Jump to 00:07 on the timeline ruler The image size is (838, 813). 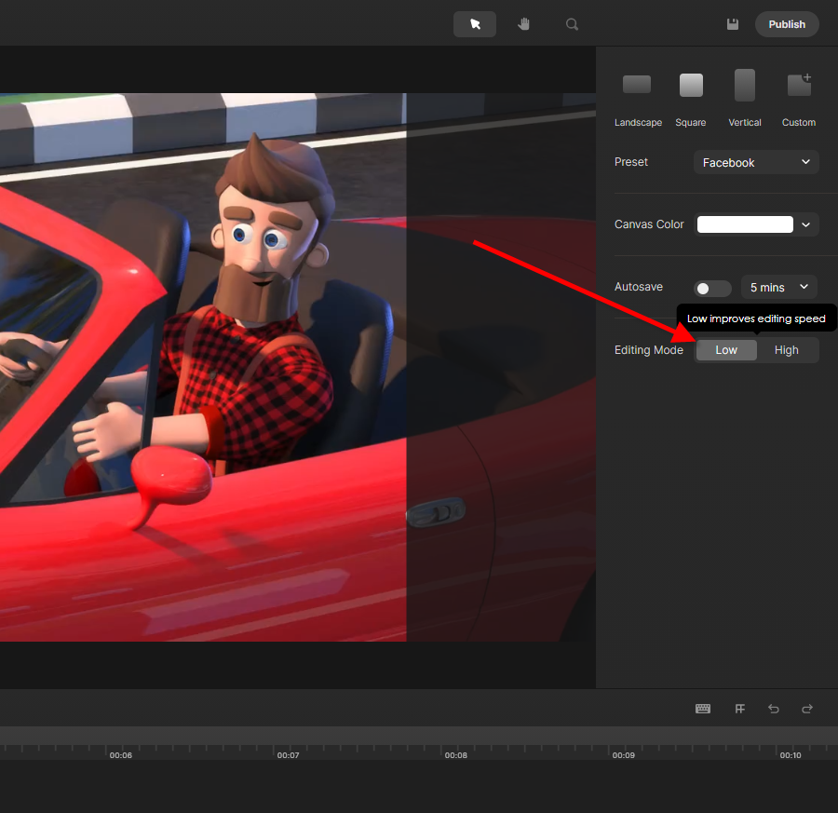(x=288, y=755)
